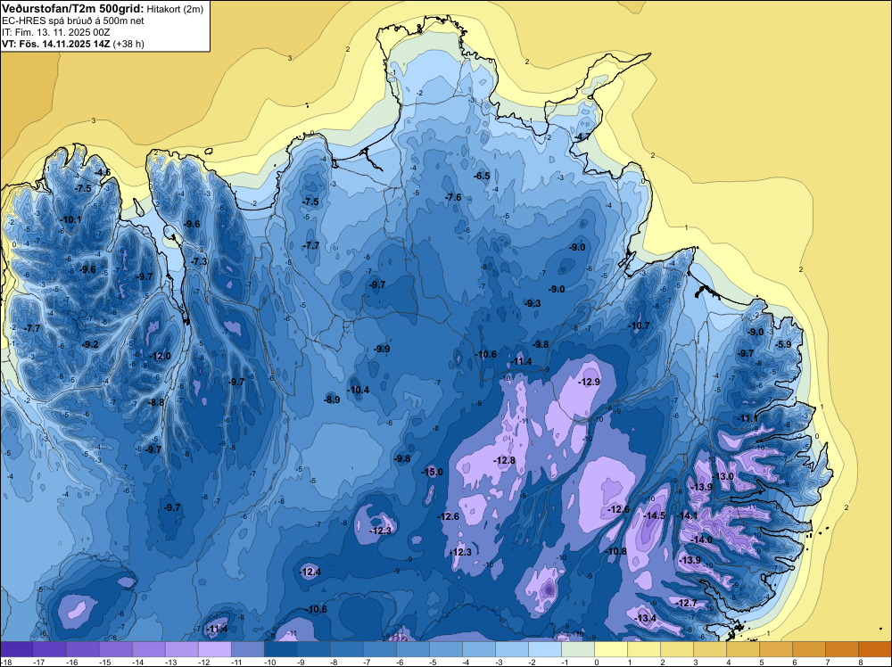
Task: Click the '(+38 h)' forecast offset text
Action: pyautogui.click(x=128, y=44)
